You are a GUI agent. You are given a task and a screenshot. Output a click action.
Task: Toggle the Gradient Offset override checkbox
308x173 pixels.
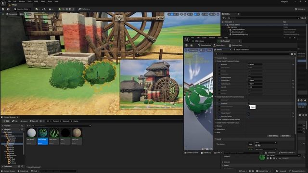[219, 81]
